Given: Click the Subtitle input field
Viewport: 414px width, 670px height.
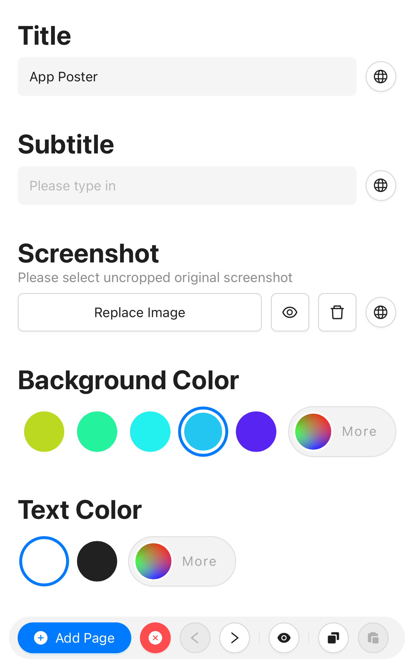Looking at the screenshot, I should (187, 186).
